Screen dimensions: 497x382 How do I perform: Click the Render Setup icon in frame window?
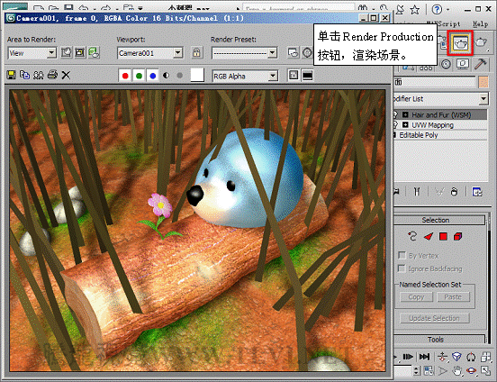click(294, 52)
